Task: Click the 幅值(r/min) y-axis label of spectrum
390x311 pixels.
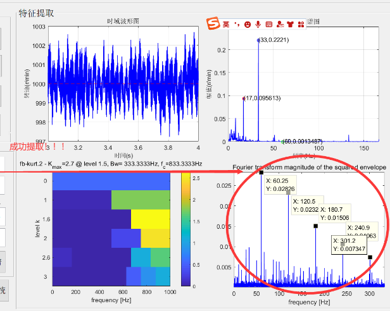Action: point(209,84)
